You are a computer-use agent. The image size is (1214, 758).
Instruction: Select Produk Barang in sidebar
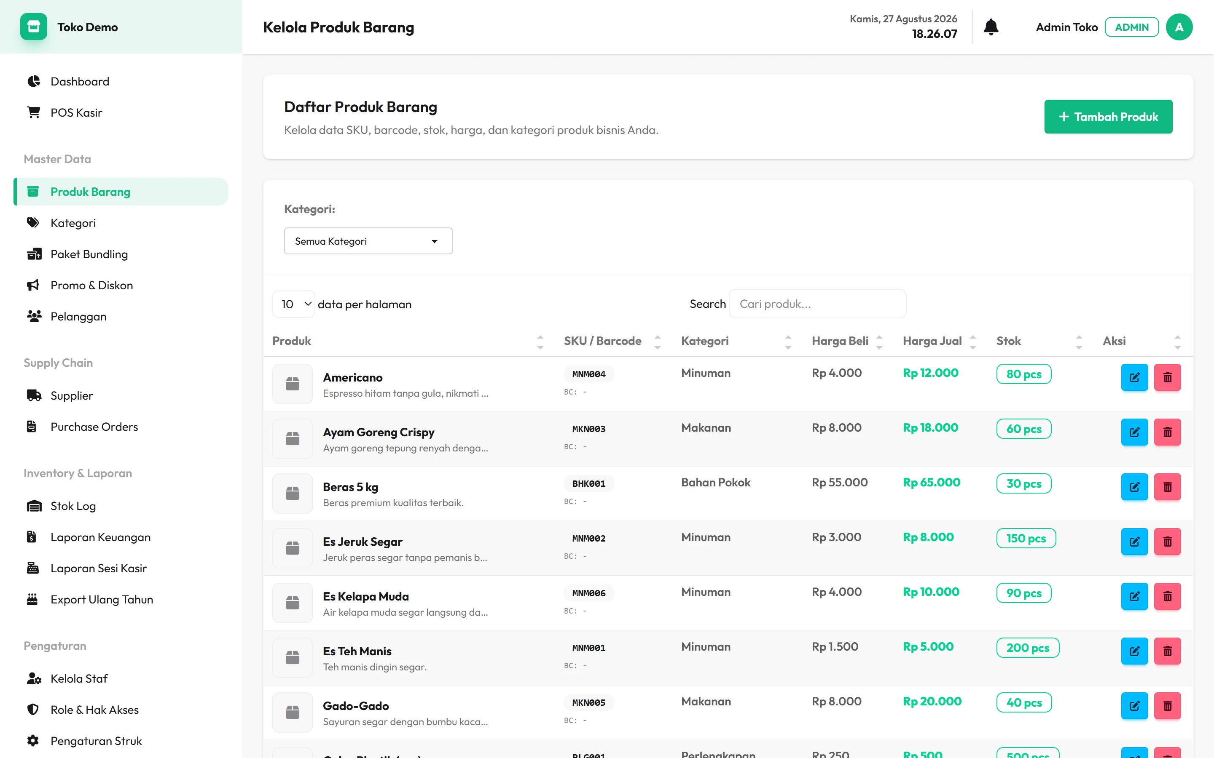click(x=121, y=192)
